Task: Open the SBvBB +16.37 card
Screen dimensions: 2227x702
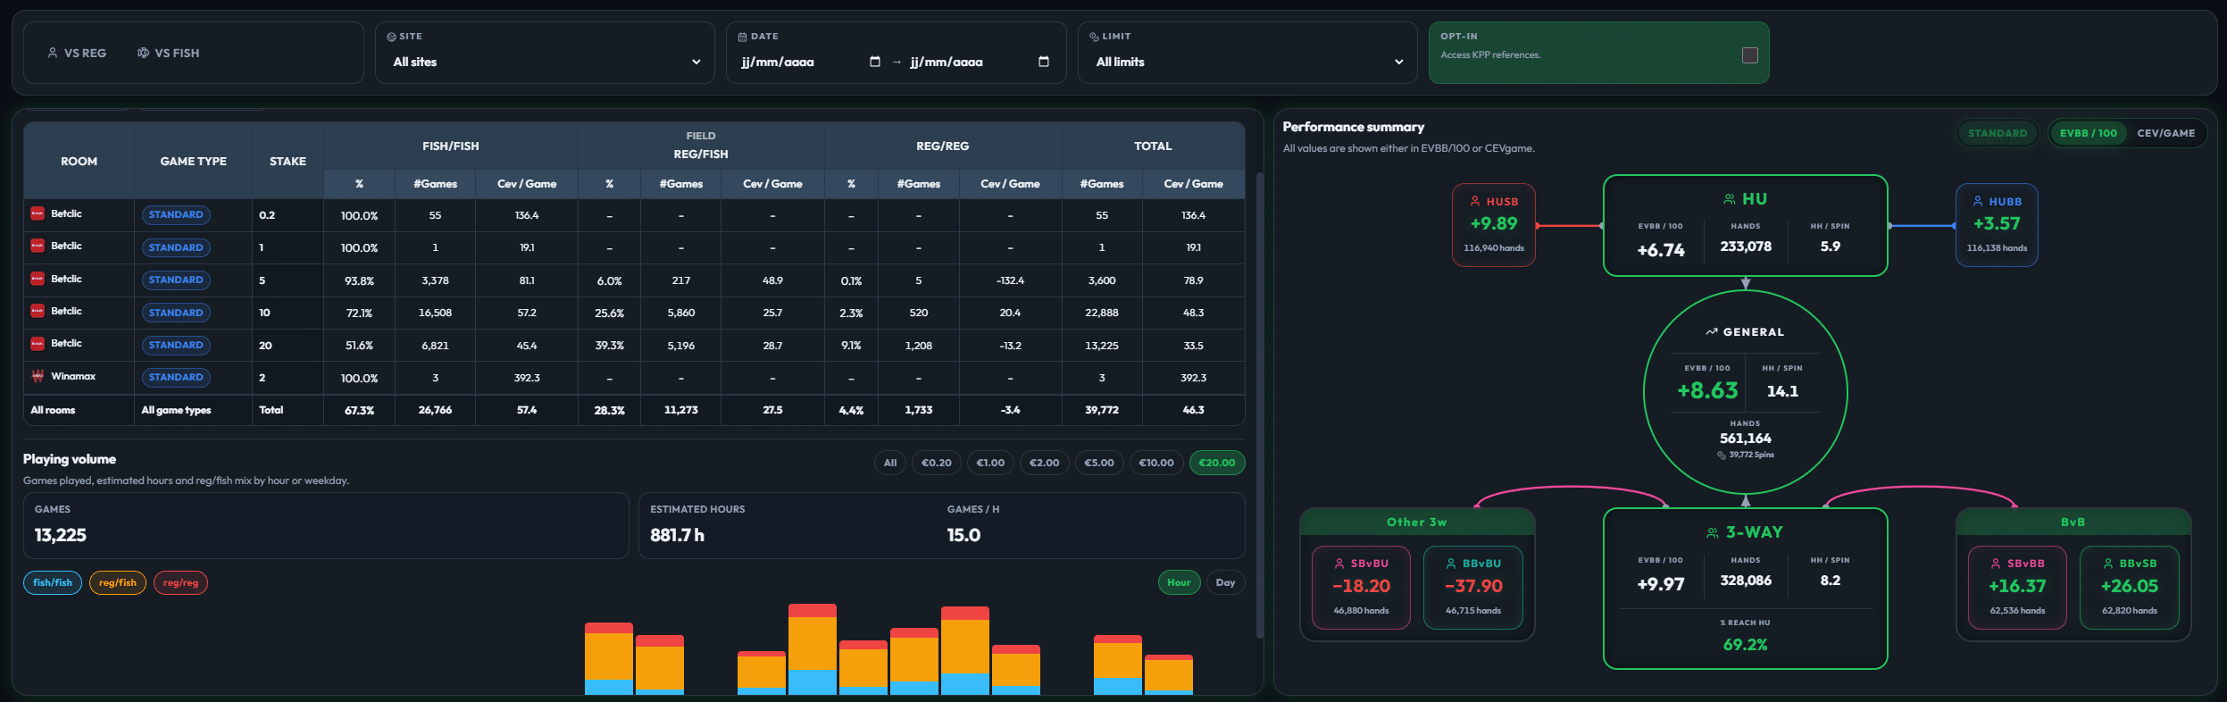Action: [2017, 588]
